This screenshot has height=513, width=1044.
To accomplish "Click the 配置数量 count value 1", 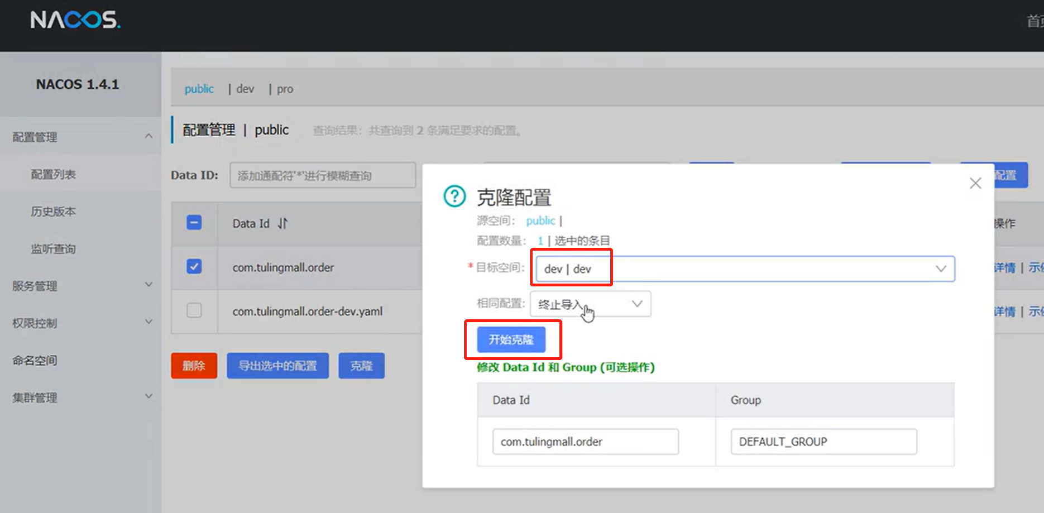I will click(540, 241).
